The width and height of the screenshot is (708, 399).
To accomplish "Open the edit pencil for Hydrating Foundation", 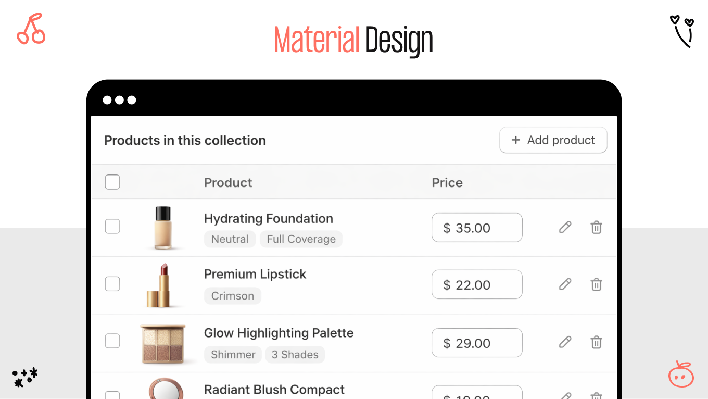I will [x=565, y=227].
